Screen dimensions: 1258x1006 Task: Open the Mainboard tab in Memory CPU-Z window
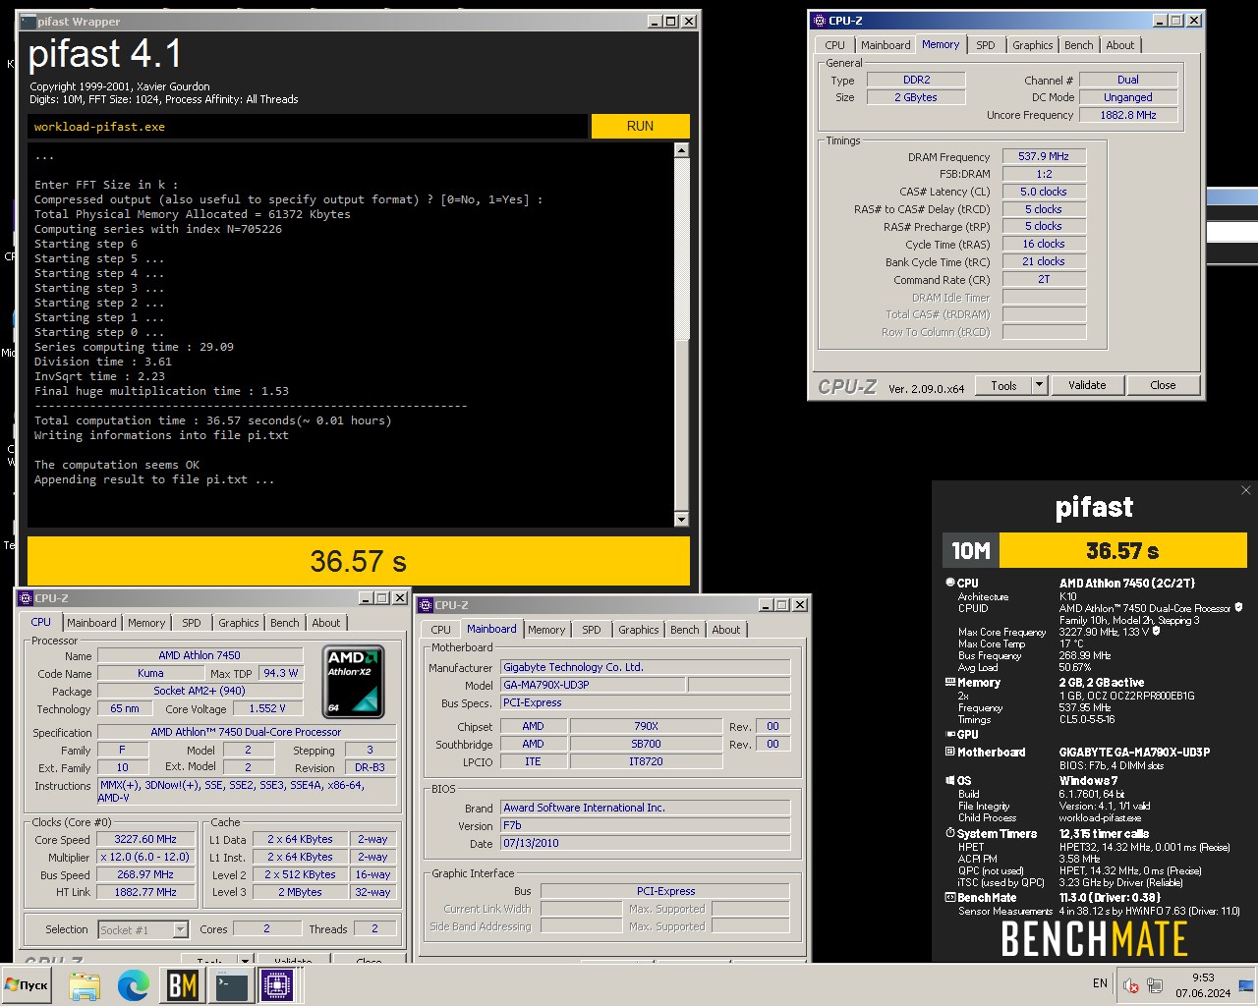(886, 45)
